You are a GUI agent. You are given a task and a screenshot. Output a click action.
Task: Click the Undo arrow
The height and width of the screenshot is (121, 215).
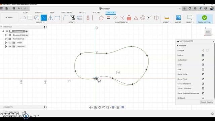pos(19,8)
